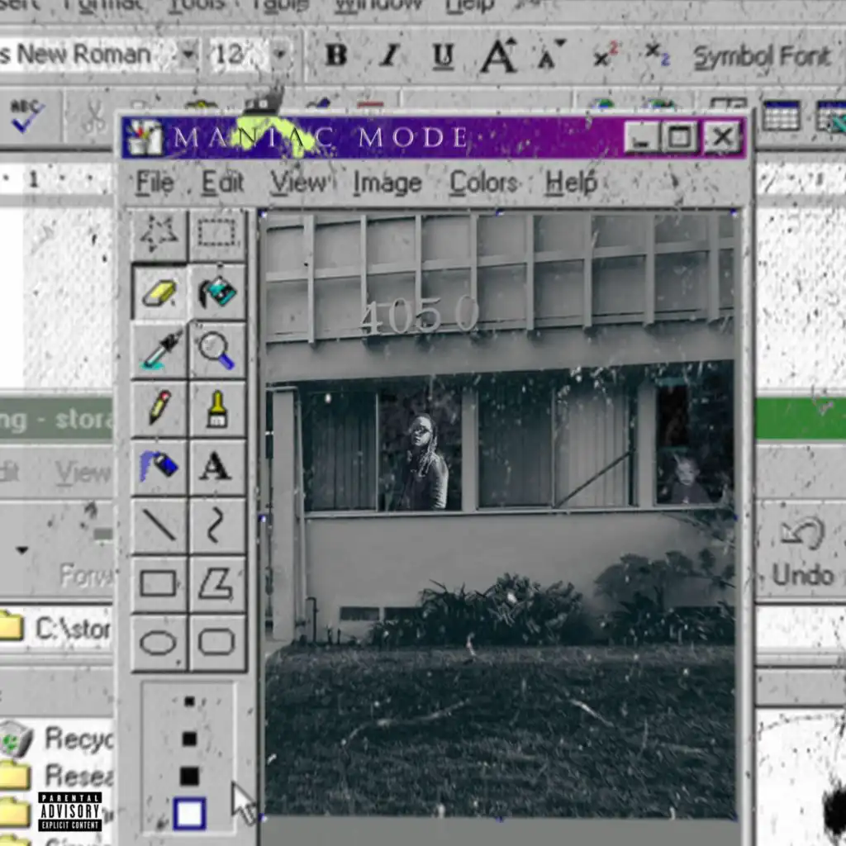Screen dimensions: 846x846
Task: Open the Help menu in Maniac Mode
Action: [x=572, y=183]
